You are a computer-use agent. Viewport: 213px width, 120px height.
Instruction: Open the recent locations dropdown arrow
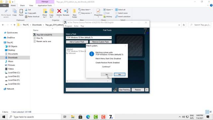tap(11, 25)
